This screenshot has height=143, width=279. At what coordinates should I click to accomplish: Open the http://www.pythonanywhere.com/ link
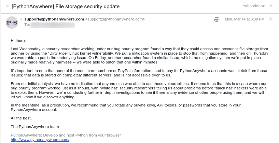click(x=40, y=140)
